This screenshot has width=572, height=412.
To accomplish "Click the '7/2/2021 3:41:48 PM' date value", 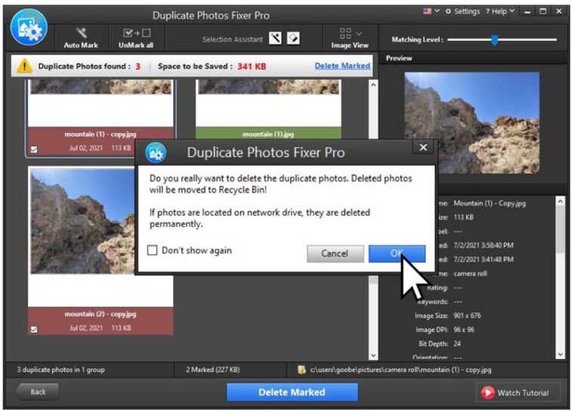I will tap(484, 260).
